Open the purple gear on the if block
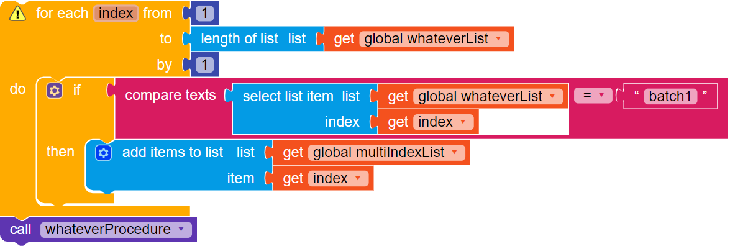The image size is (730, 249). click(55, 91)
